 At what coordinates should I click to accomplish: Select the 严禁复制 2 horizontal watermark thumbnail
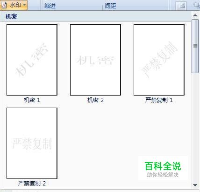[32, 143]
